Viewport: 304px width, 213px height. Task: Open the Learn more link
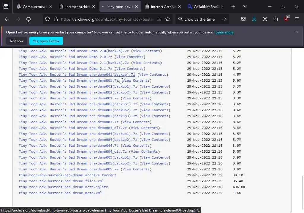click(x=224, y=32)
